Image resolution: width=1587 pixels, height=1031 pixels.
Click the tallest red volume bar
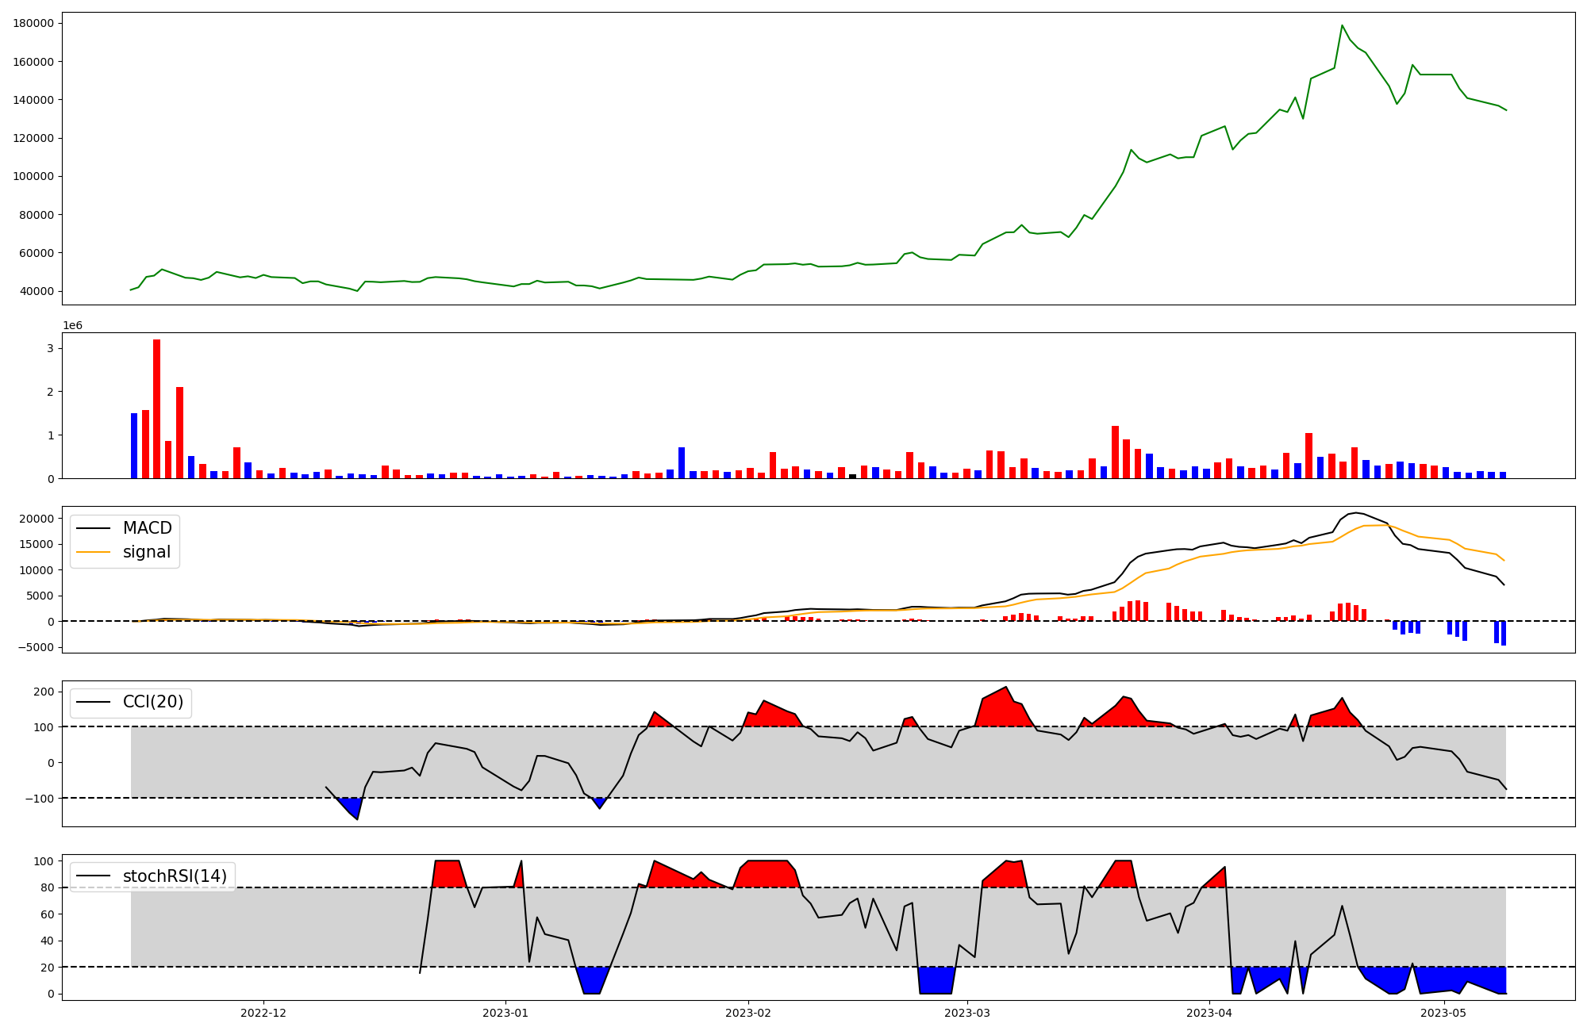point(156,408)
